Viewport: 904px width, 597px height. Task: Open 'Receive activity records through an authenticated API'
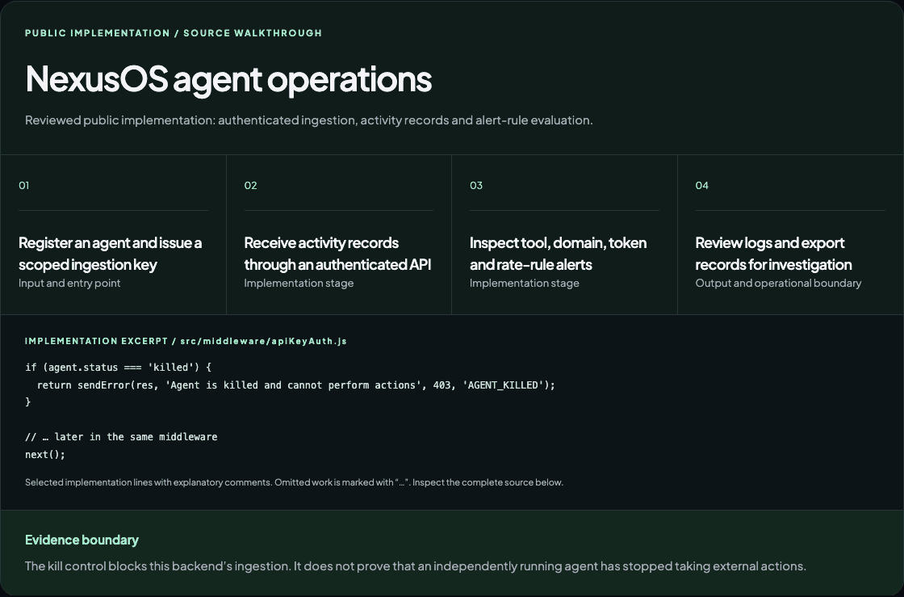[x=338, y=253]
